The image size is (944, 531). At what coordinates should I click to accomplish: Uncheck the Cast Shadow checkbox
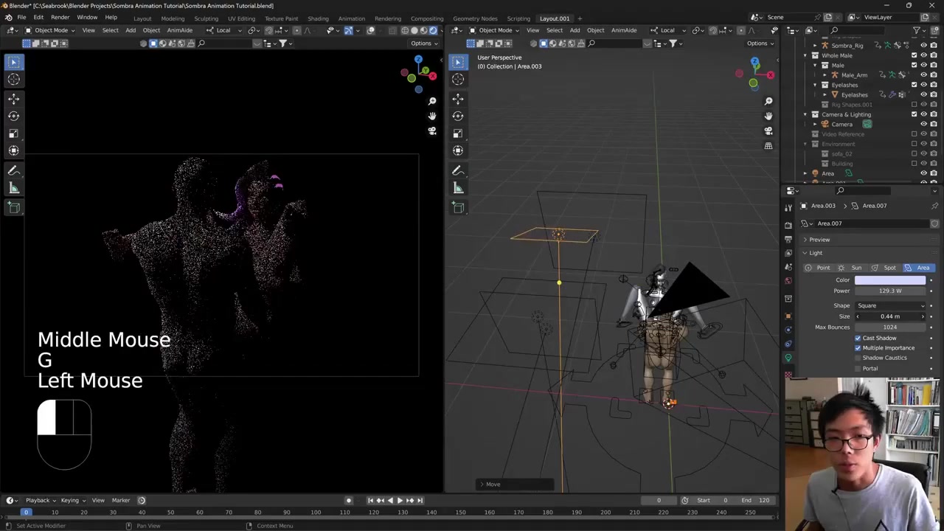[x=858, y=338]
